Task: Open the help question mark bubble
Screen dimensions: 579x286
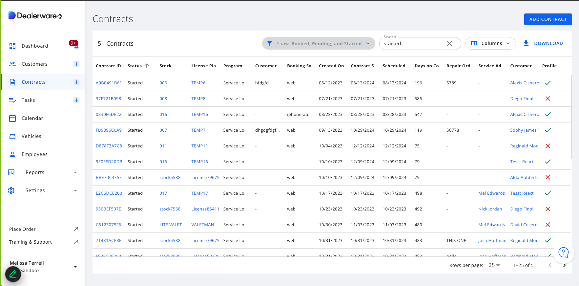Action: pos(563,253)
